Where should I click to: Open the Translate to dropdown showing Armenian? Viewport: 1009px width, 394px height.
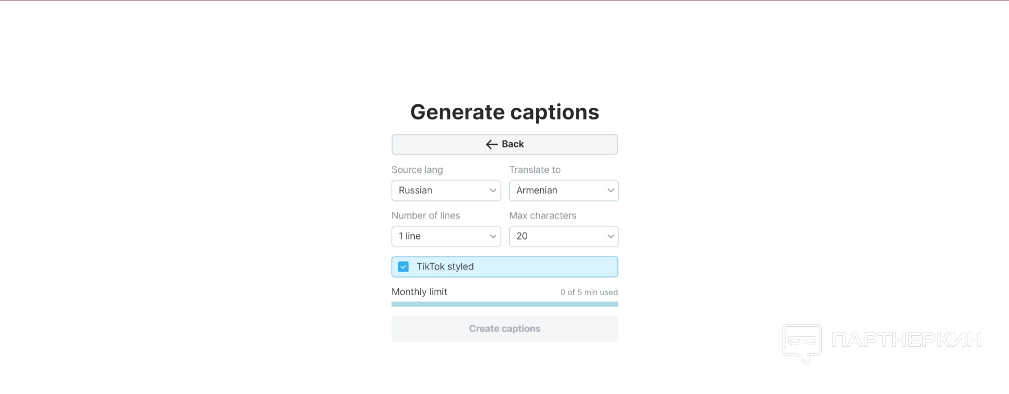[x=563, y=191]
